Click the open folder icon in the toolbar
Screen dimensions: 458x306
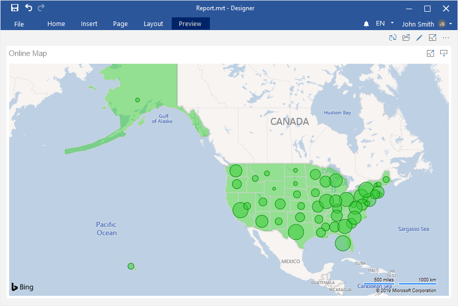click(406, 38)
